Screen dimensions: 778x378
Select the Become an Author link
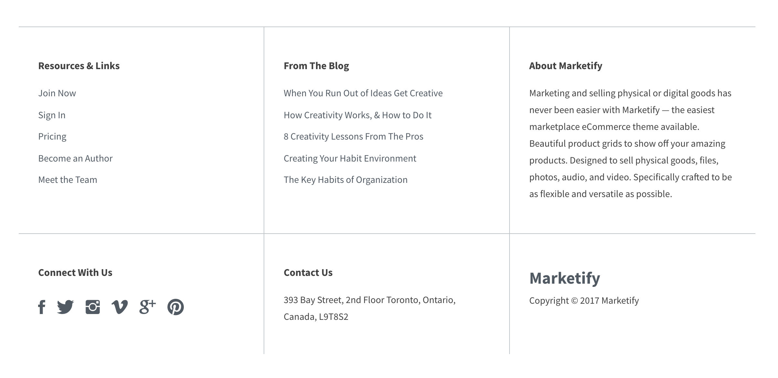point(76,158)
